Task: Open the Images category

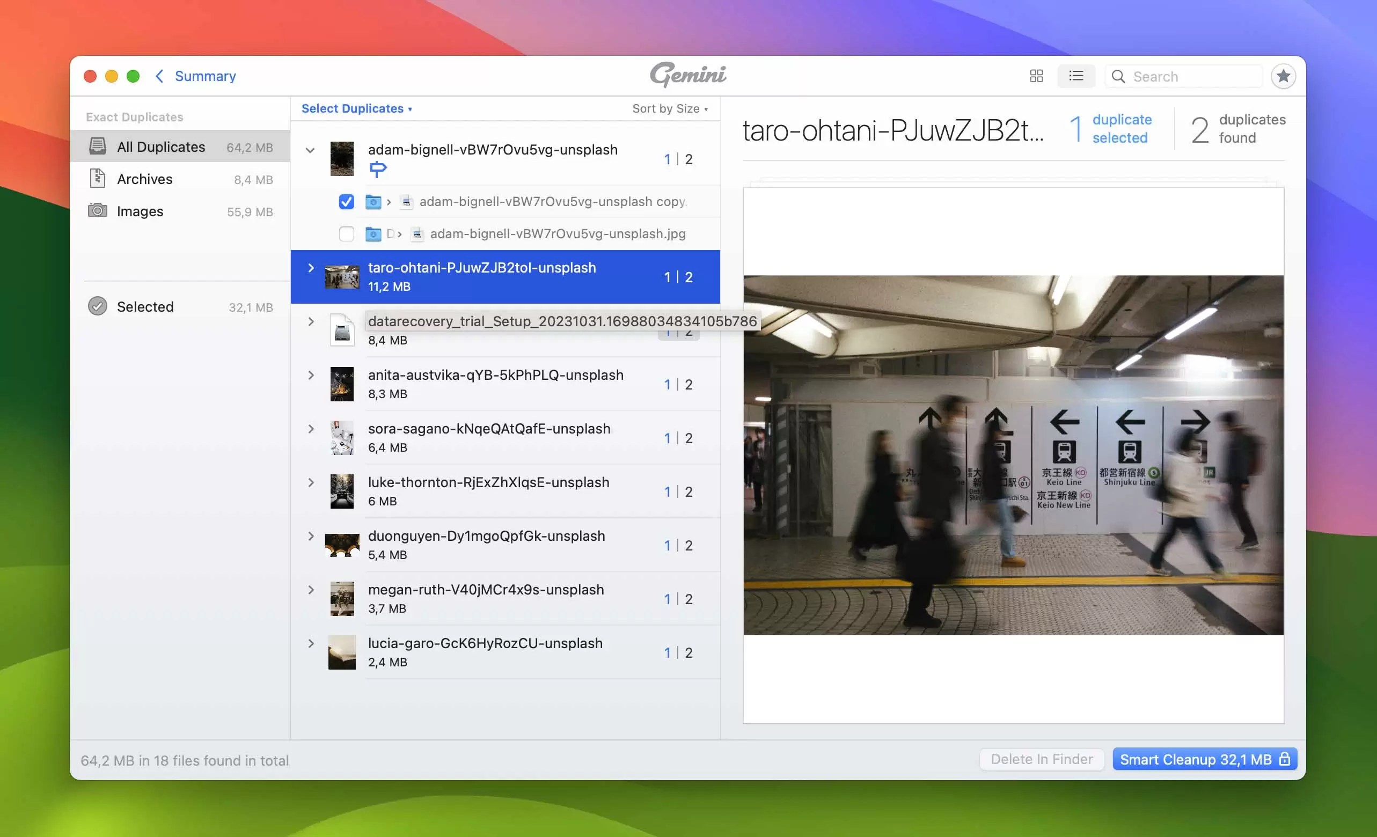Action: [x=139, y=211]
